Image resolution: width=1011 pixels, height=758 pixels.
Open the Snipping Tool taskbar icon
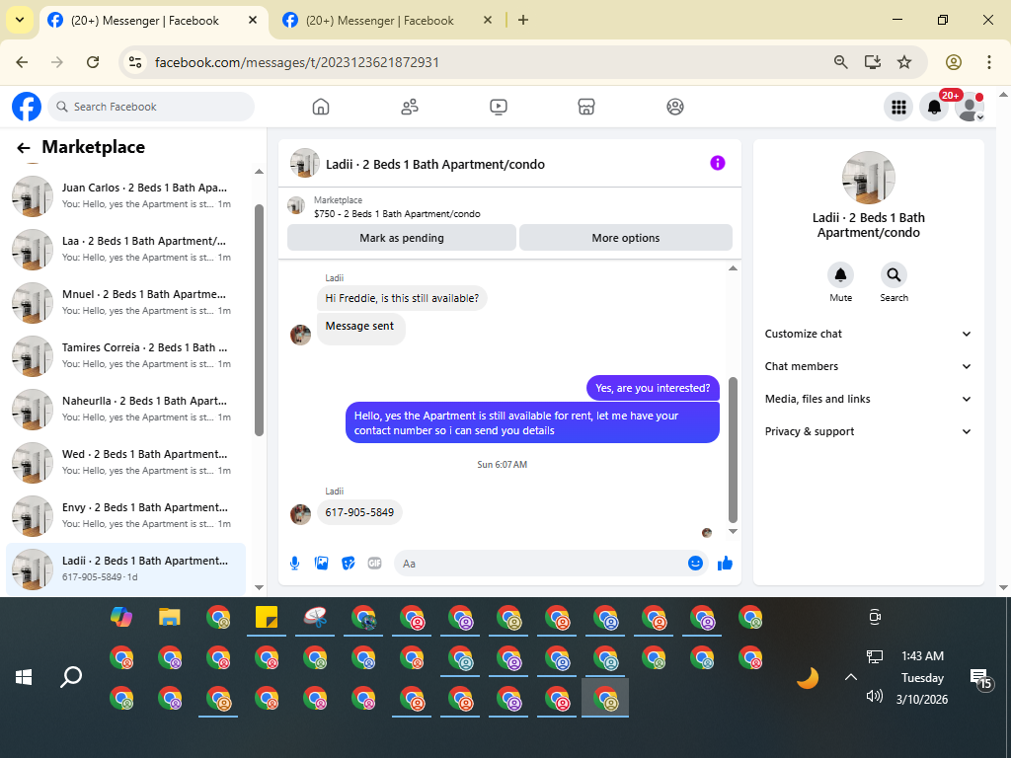click(x=315, y=618)
